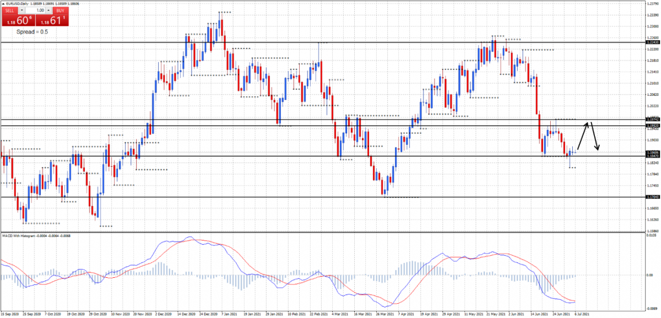The height and width of the screenshot is (318, 661).
Task: Click the 1.18 61 ask price tile
Action: [52, 21]
